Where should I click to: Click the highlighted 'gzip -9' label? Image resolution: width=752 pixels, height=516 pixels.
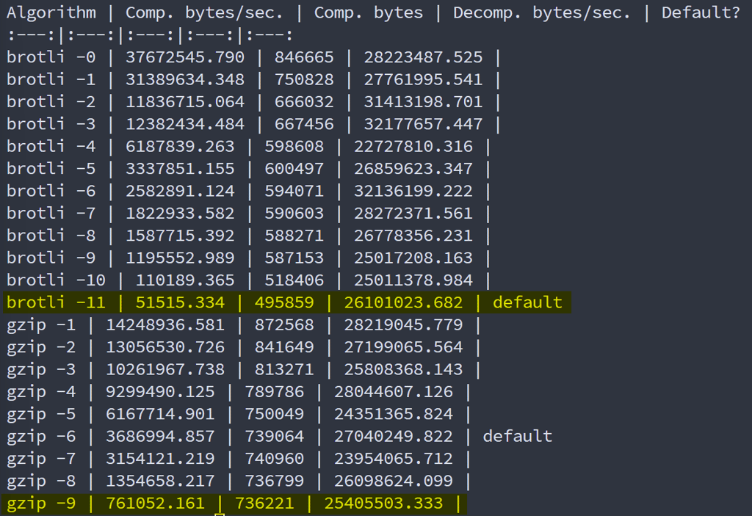point(41,503)
